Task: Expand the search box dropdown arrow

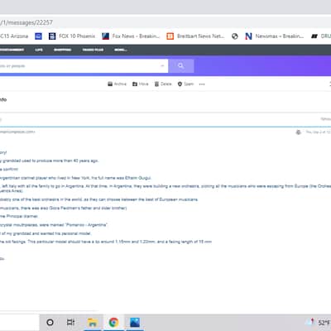Action: [x=162, y=65]
